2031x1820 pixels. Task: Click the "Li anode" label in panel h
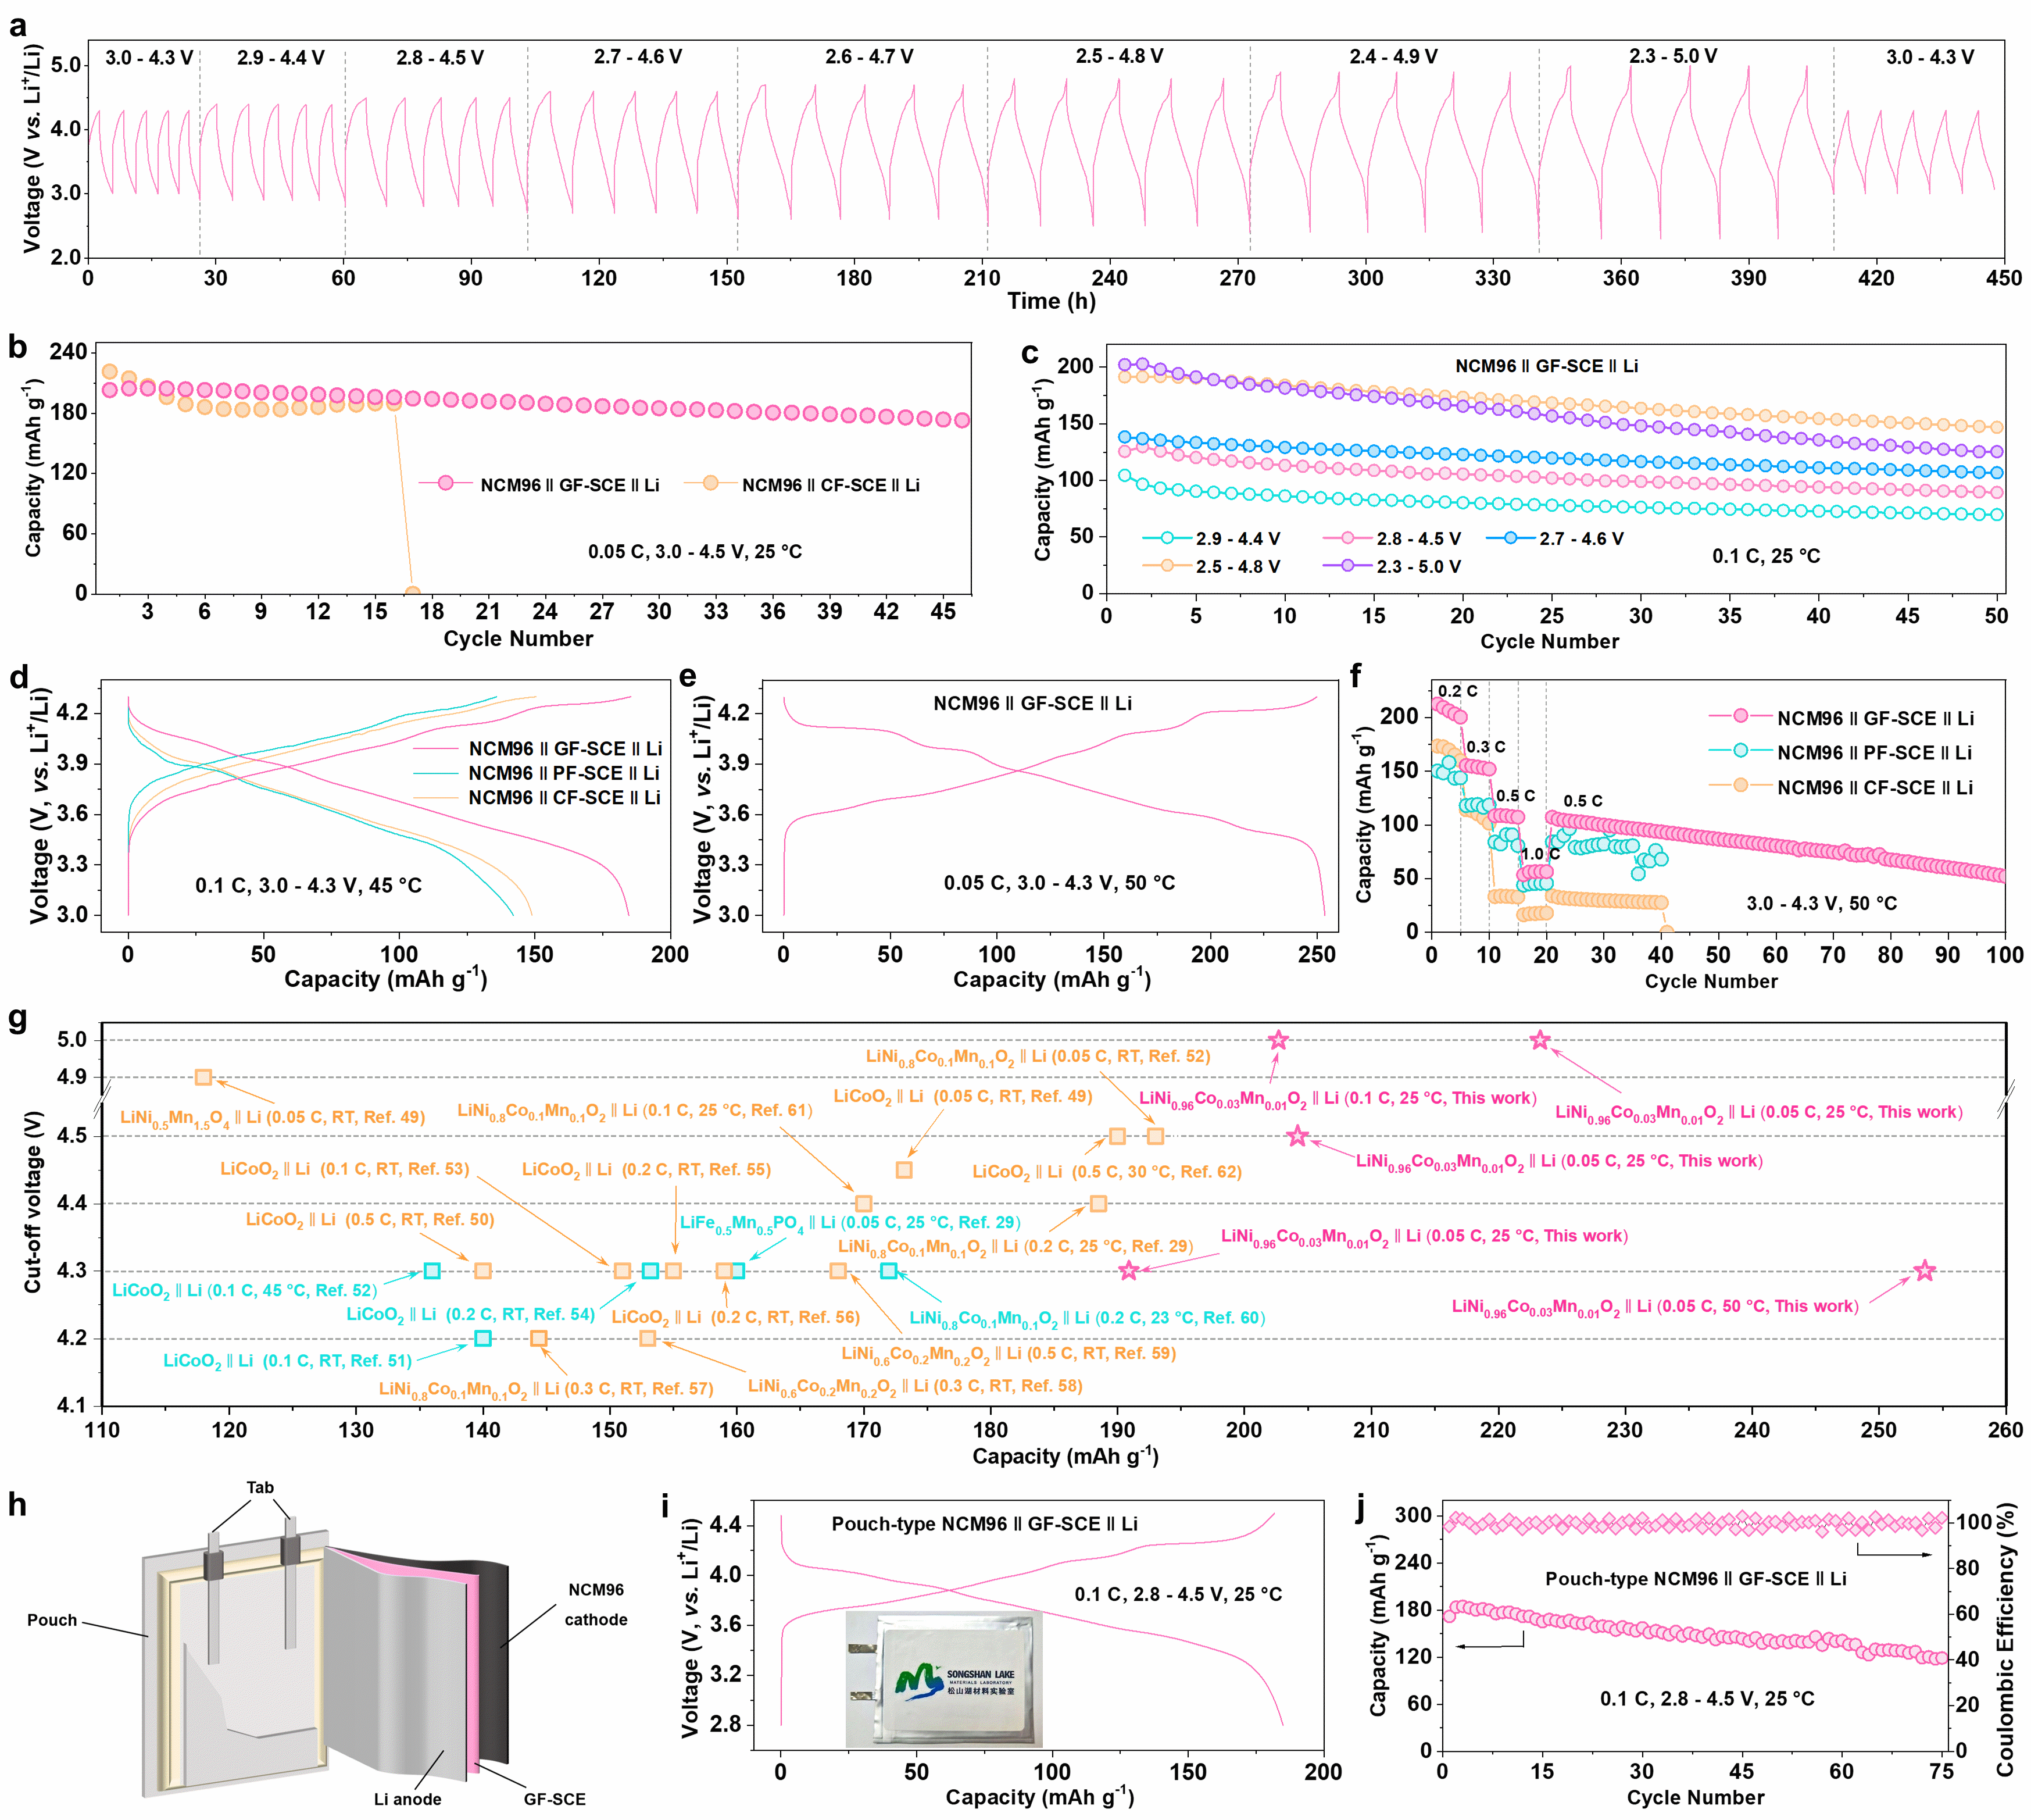408,1799
